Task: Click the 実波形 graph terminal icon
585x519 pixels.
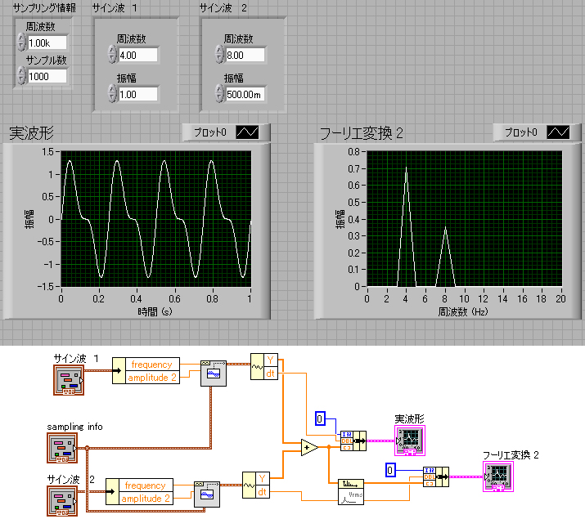Action: pos(408,441)
